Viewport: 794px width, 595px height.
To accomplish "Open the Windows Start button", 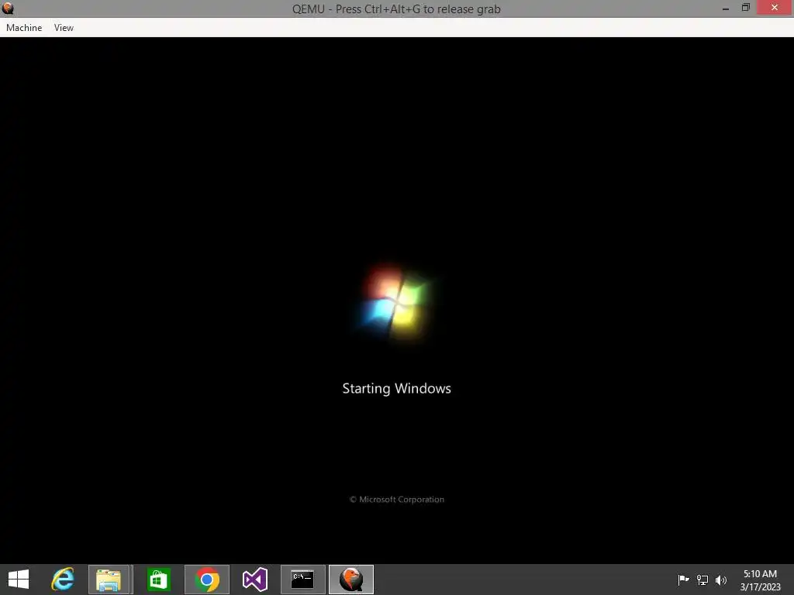I will [x=19, y=580].
